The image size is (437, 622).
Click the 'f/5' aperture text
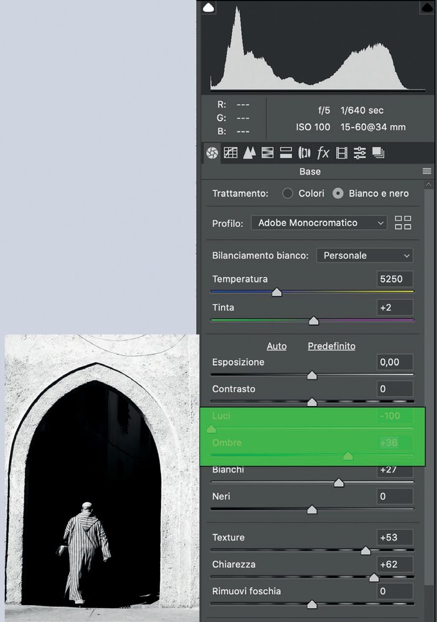324,110
